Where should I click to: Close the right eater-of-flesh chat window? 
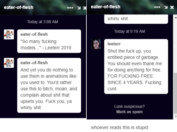coord(172,7)
